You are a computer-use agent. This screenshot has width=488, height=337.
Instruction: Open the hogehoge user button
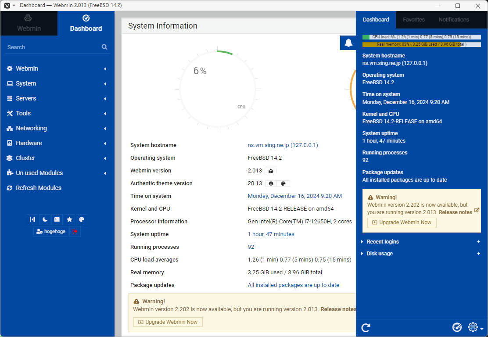(51, 232)
